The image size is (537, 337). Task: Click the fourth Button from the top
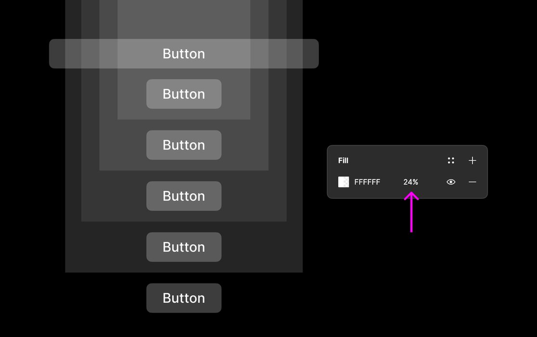click(184, 196)
